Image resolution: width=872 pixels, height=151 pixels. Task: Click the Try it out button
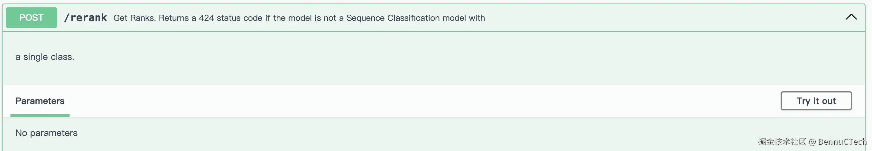tap(816, 101)
